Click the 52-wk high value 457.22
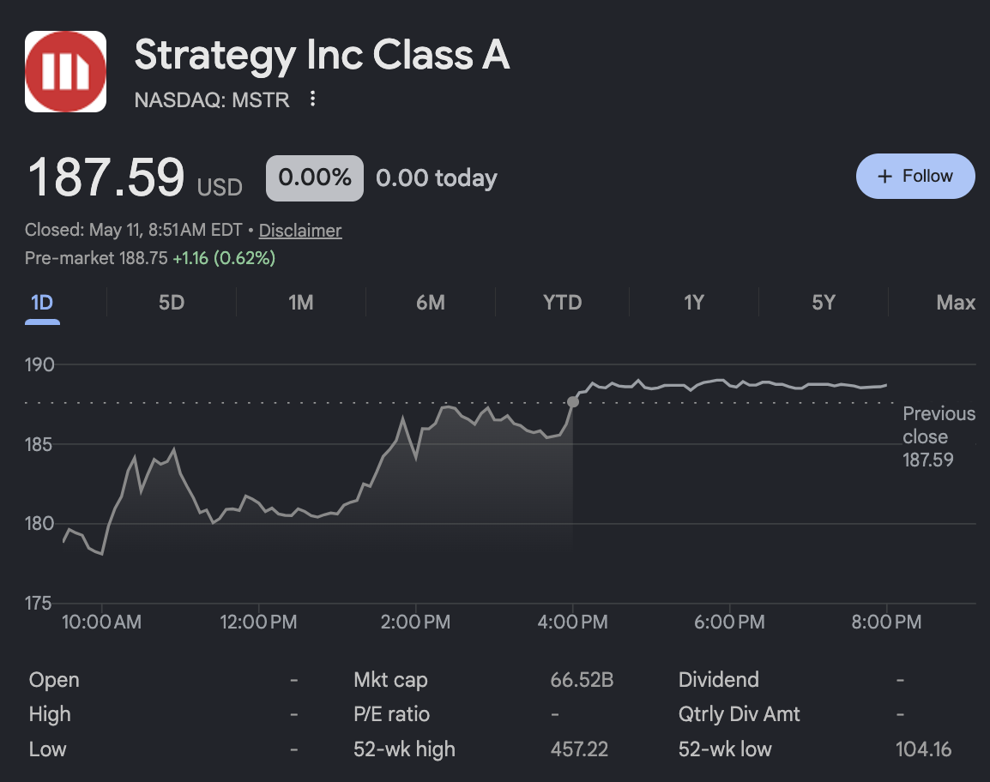Image resolution: width=990 pixels, height=782 pixels. point(579,749)
